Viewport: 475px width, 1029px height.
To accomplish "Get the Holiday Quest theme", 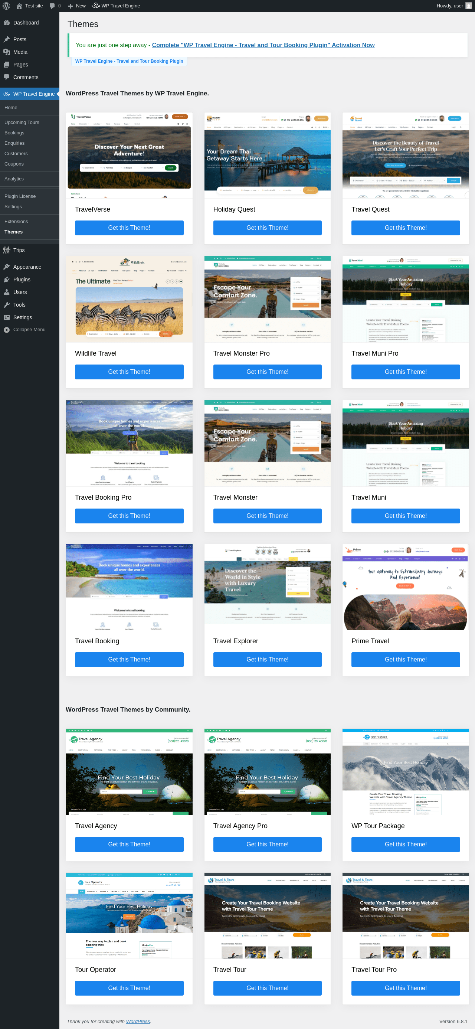I will [267, 228].
